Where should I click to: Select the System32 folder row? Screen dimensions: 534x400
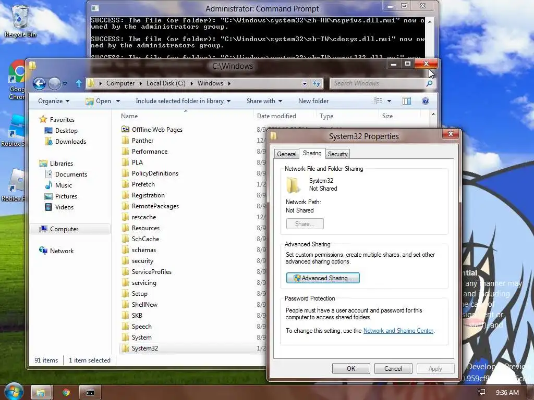(x=192, y=348)
